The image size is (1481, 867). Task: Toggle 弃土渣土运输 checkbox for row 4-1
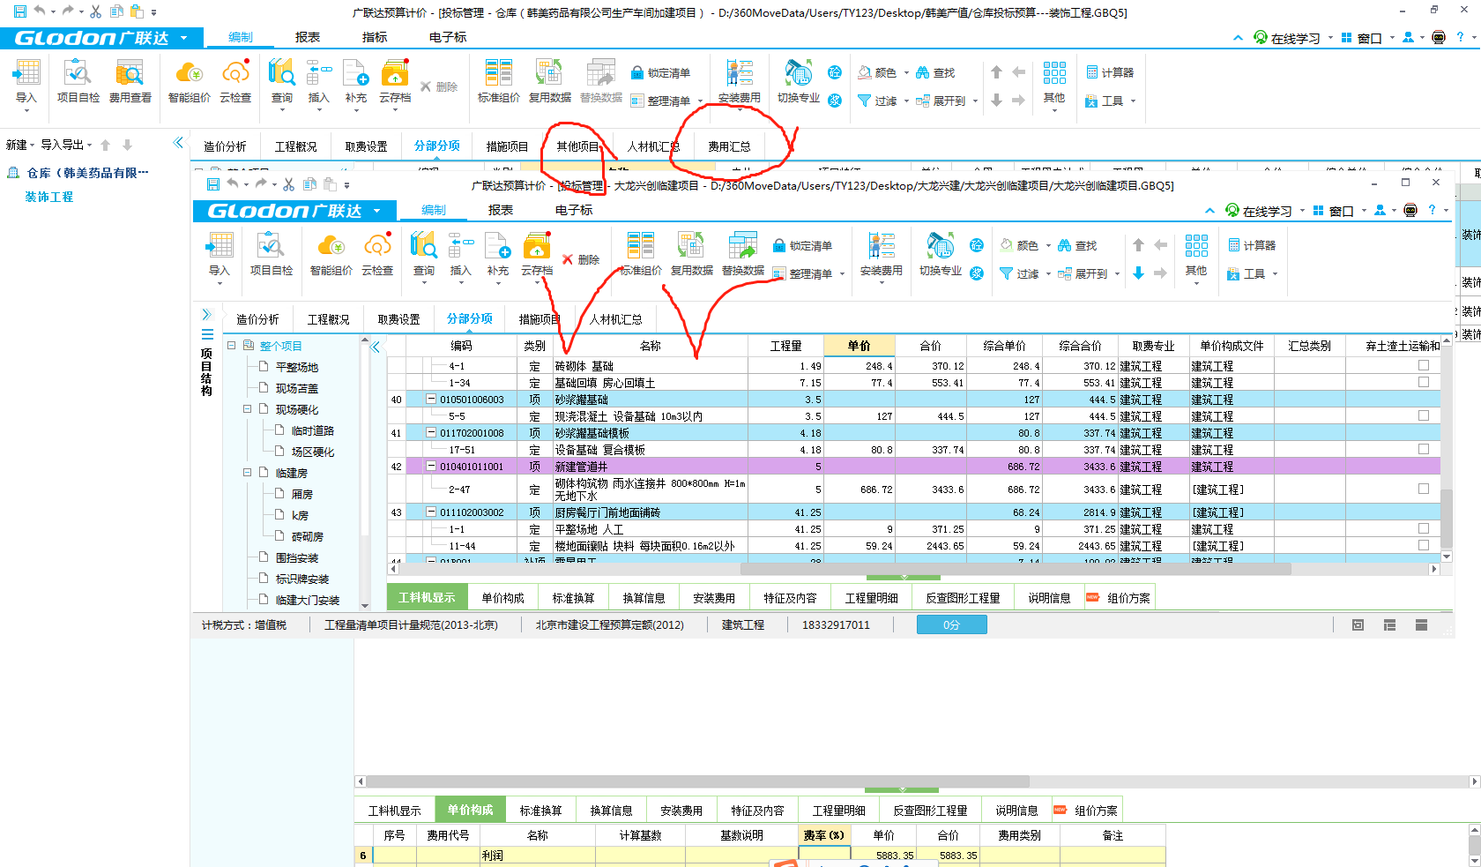pyautogui.click(x=1424, y=365)
